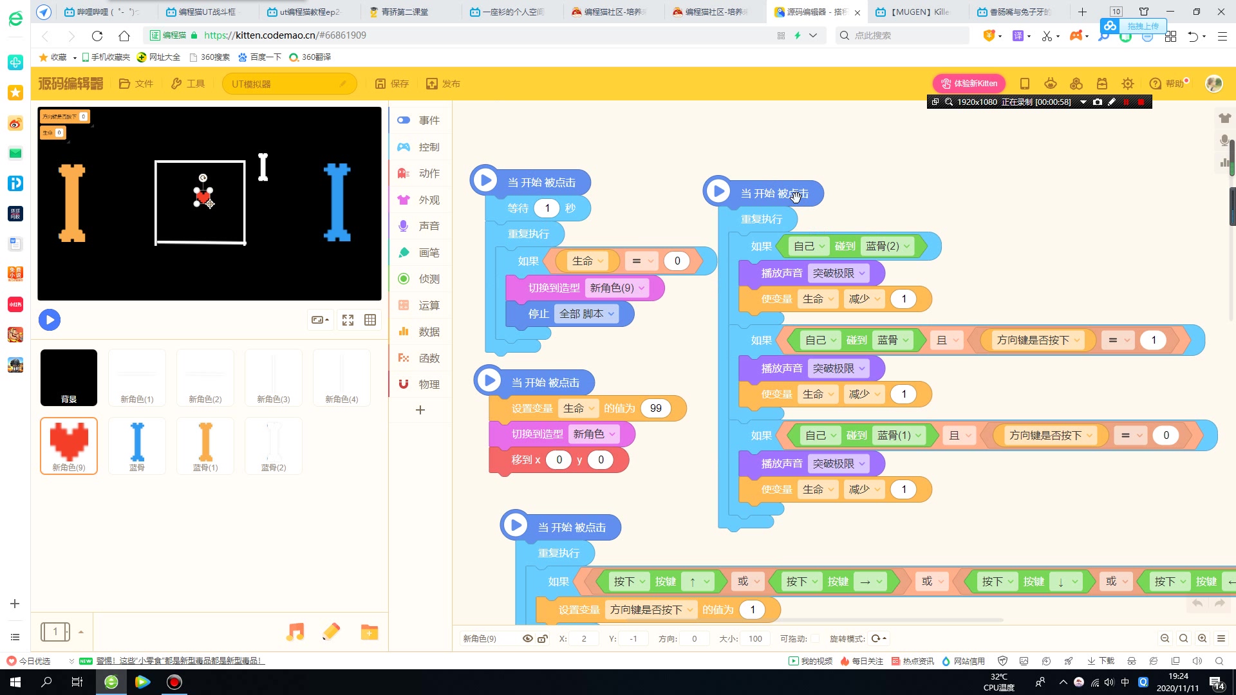Enable the 可拖动 draggable checkbox
The height and width of the screenshot is (695, 1236).
click(815, 638)
